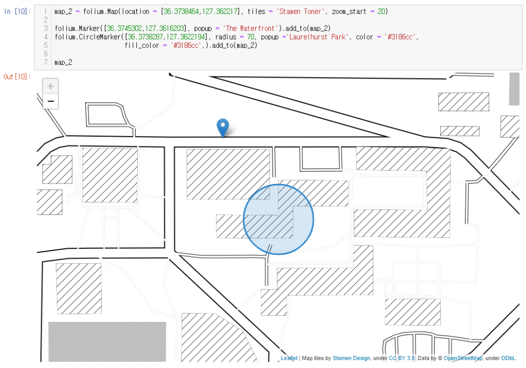Image resolution: width=526 pixels, height=368 pixels.
Task: Click the 'Laurelhurst Park' popup string
Action: (316, 37)
